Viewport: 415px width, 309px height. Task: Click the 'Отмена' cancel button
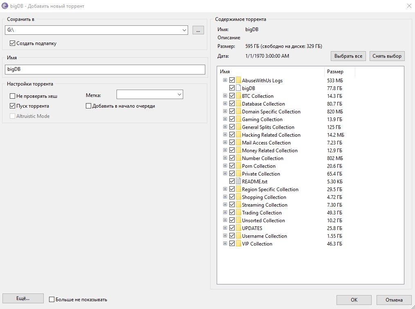click(x=394, y=300)
